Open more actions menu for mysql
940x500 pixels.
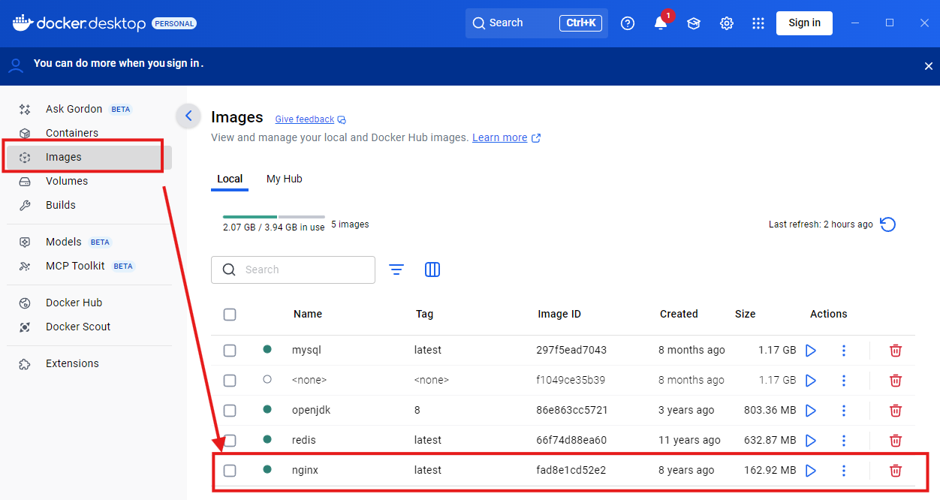(844, 351)
